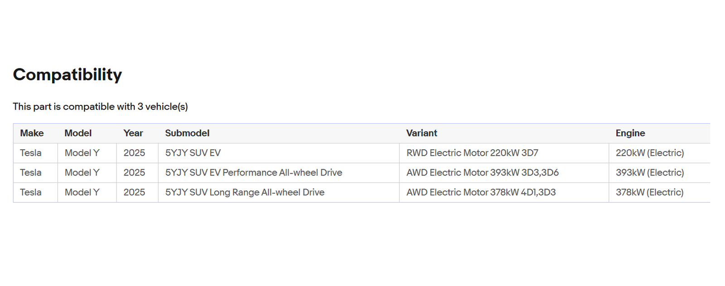Screen dimensions: 725x286
Task: Click the Submodel column header
Action: 187,133
